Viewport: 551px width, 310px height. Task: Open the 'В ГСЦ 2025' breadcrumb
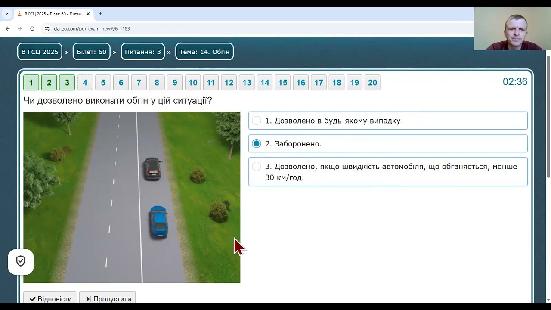click(x=40, y=52)
